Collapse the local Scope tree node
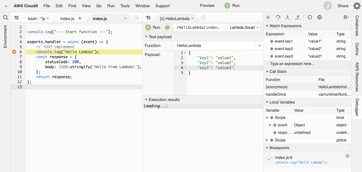Viewport: 362px width, 172px height. pyautogui.click(x=267, y=118)
